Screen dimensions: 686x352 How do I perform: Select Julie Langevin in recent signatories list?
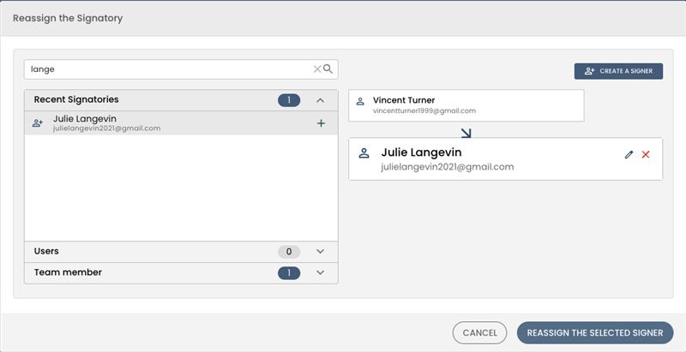pyautogui.click(x=181, y=123)
